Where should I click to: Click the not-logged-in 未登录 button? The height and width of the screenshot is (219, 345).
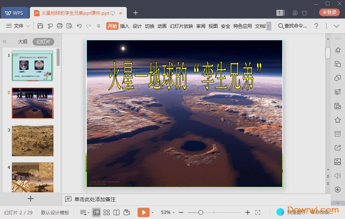click(329, 12)
